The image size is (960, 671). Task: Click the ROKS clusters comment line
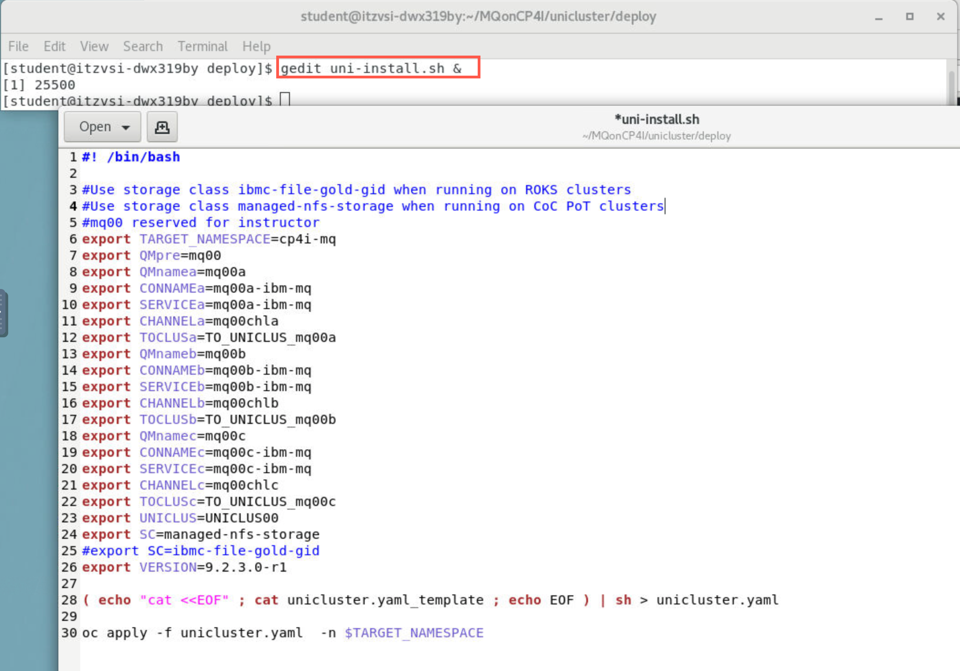tap(356, 190)
